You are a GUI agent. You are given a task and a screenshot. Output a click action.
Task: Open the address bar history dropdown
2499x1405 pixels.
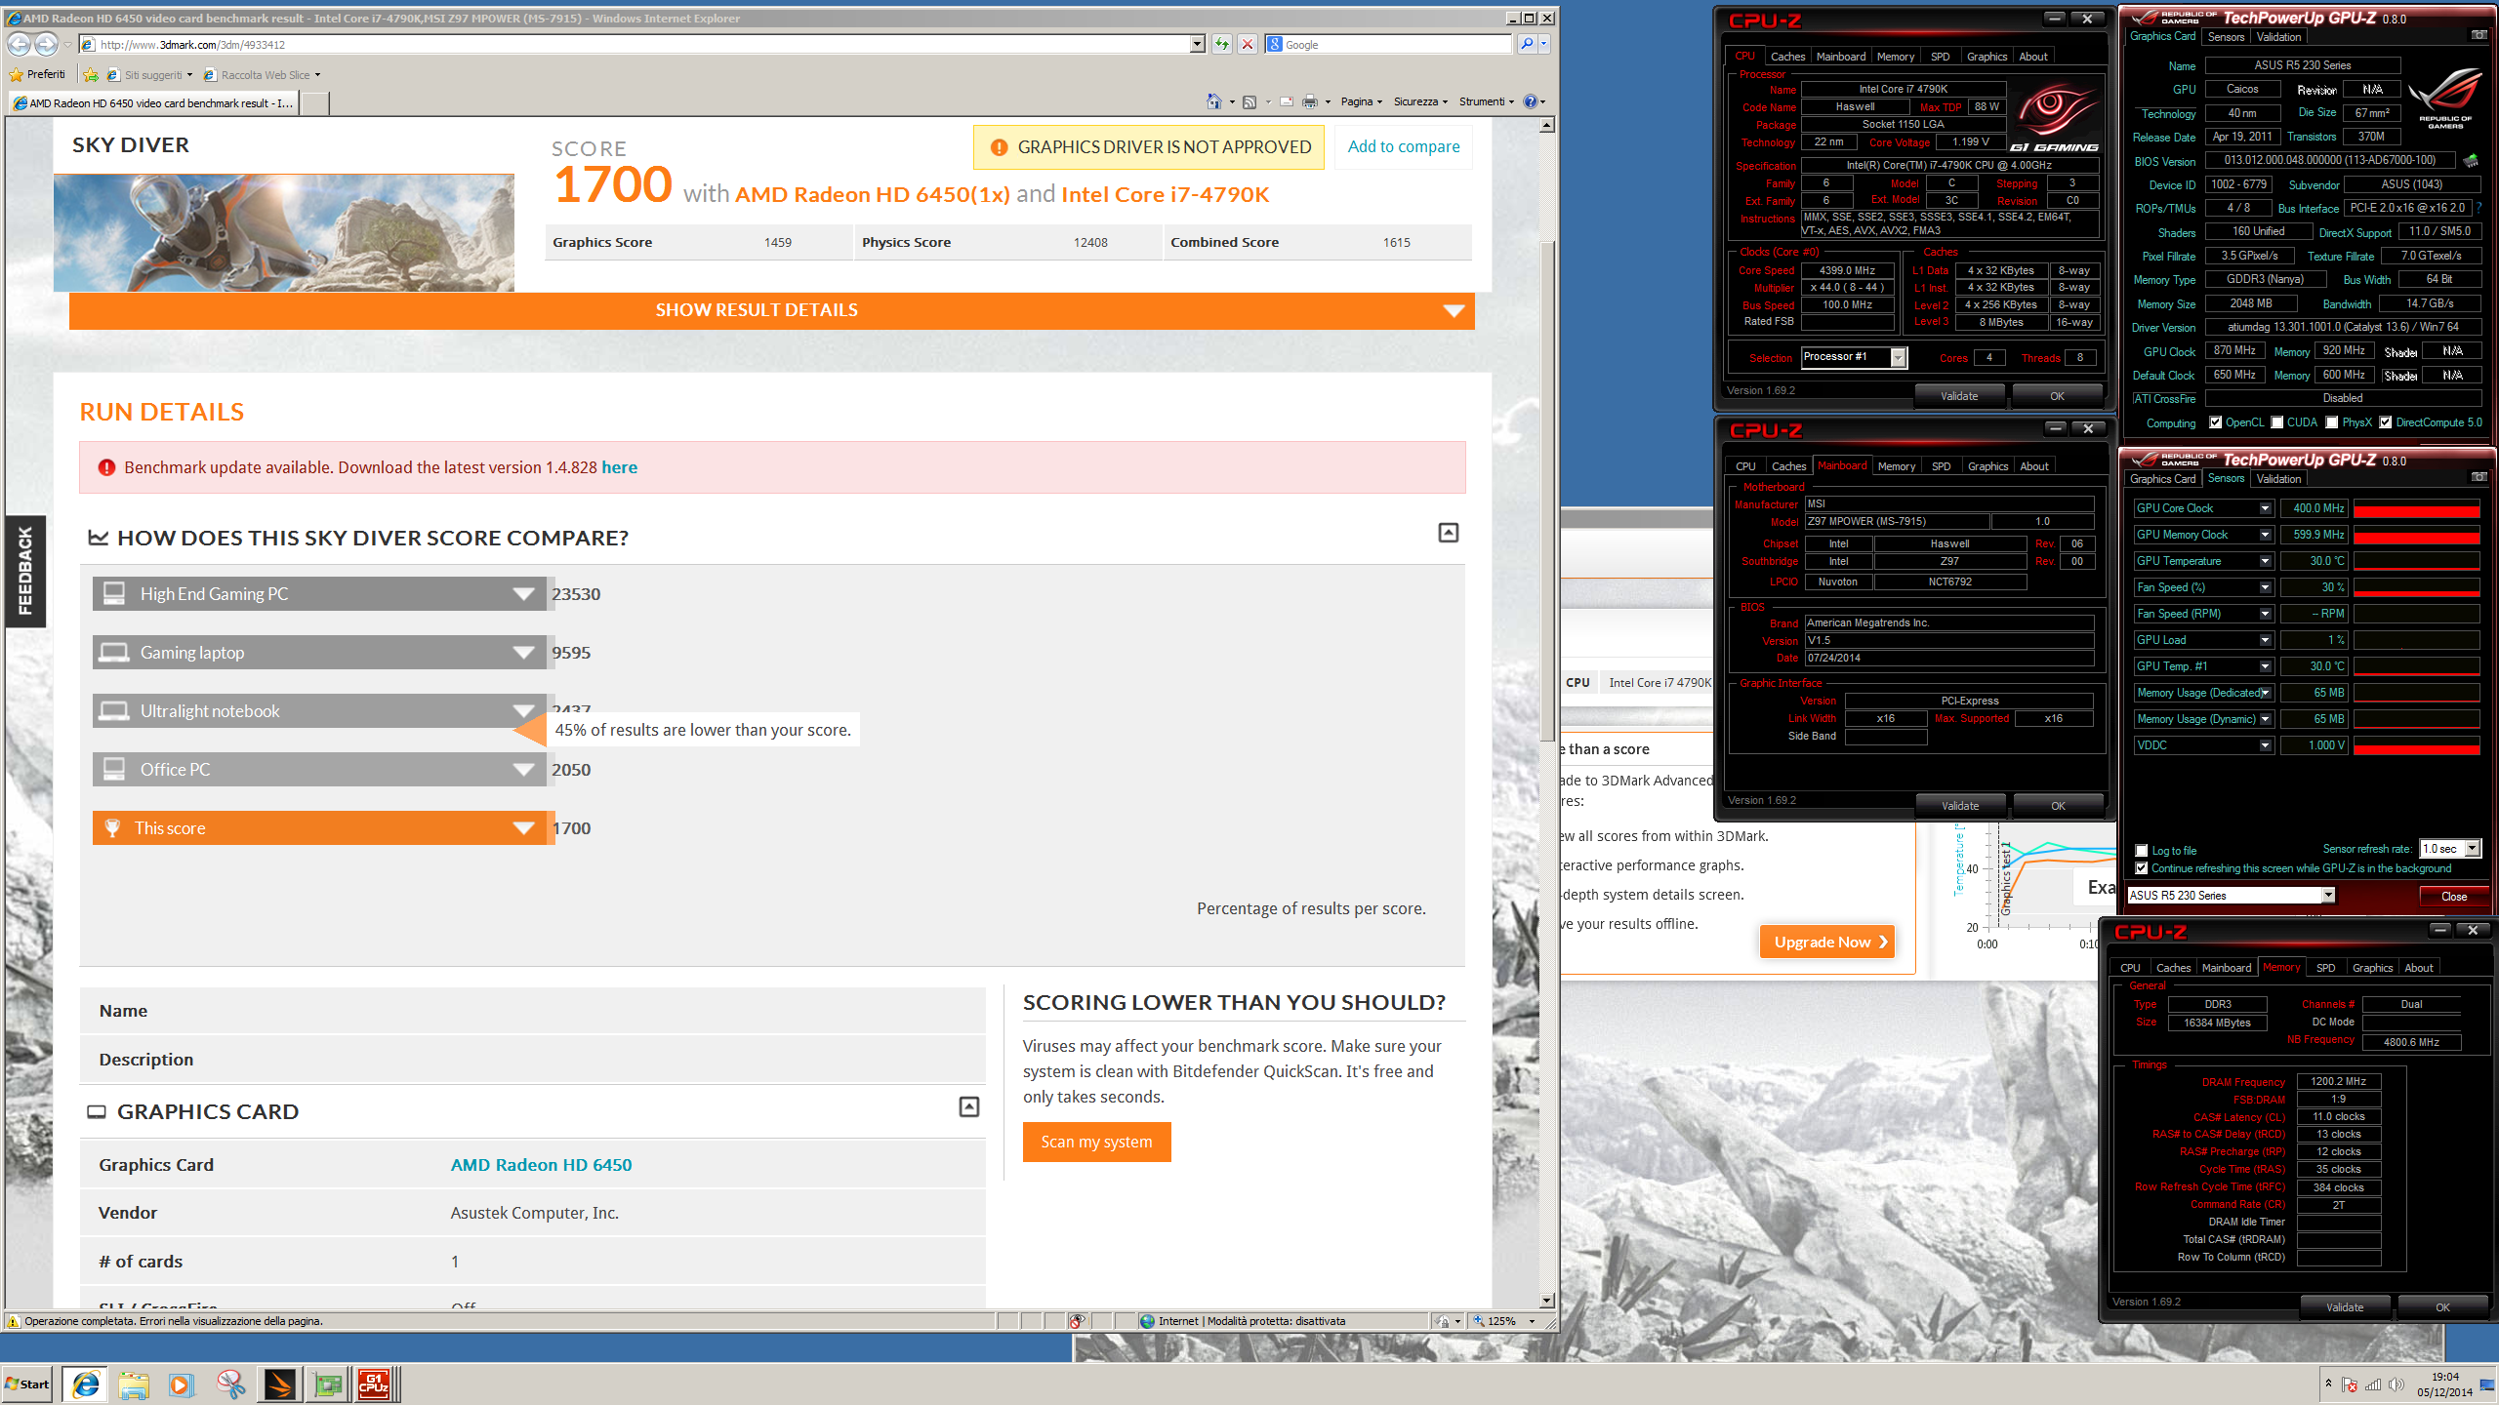pos(1197,44)
